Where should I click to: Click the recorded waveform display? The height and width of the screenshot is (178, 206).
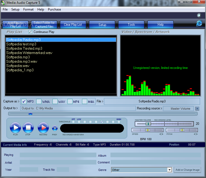[92, 128]
